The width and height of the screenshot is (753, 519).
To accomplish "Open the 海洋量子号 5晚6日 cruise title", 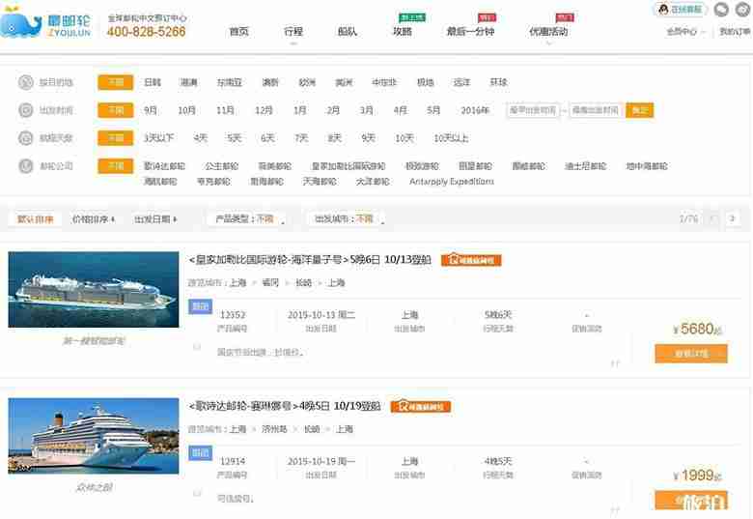I will point(310,259).
